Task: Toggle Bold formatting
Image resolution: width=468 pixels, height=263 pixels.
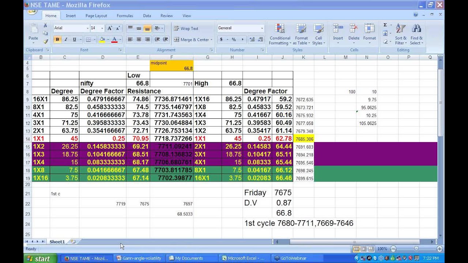Action: point(57,39)
